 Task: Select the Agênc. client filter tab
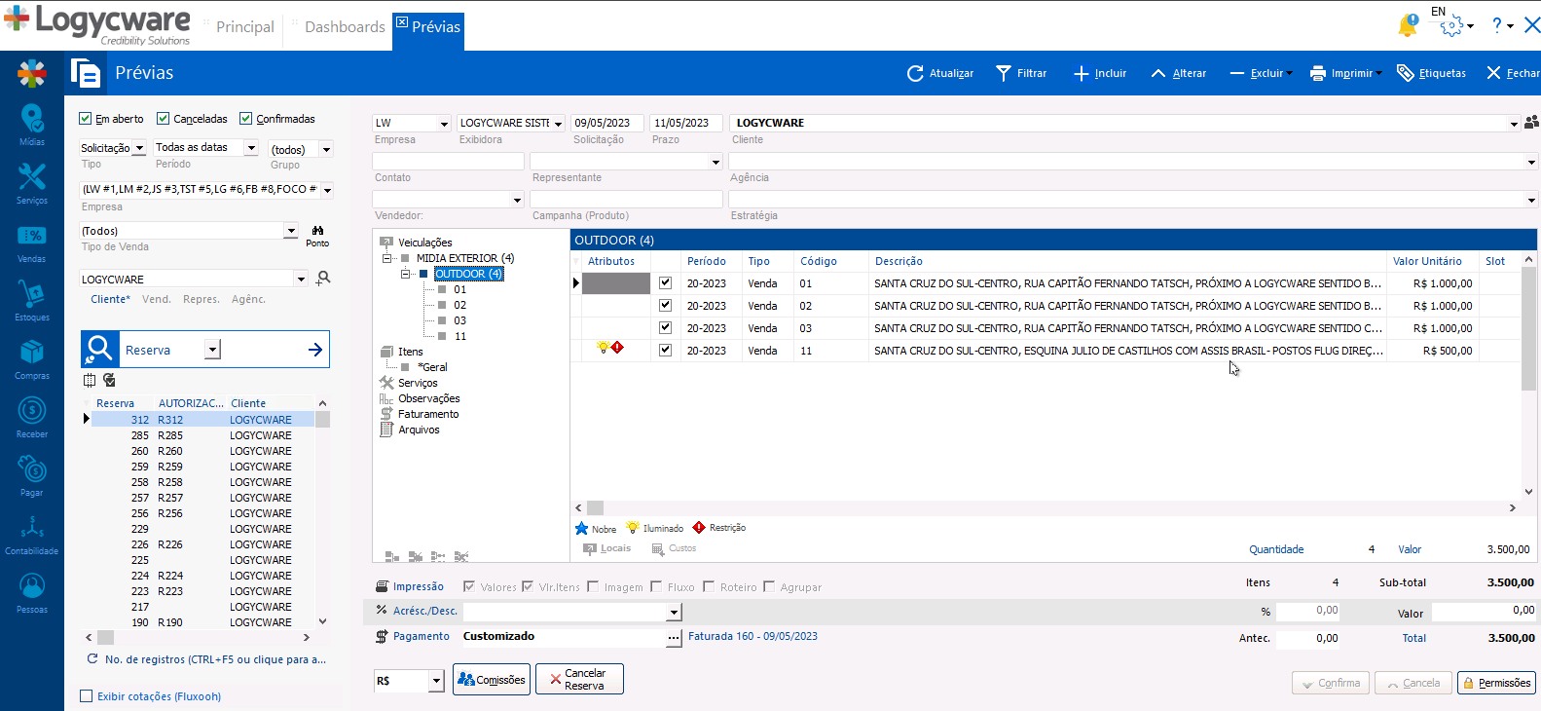point(248,299)
